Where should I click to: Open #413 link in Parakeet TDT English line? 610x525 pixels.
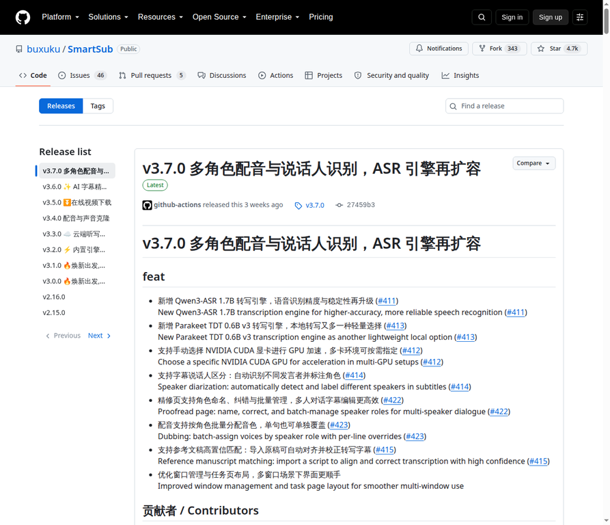click(466, 337)
